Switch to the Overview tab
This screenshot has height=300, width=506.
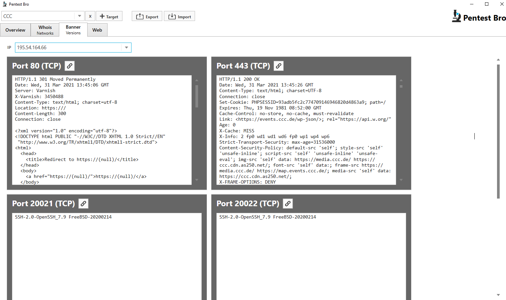[x=15, y=30]
